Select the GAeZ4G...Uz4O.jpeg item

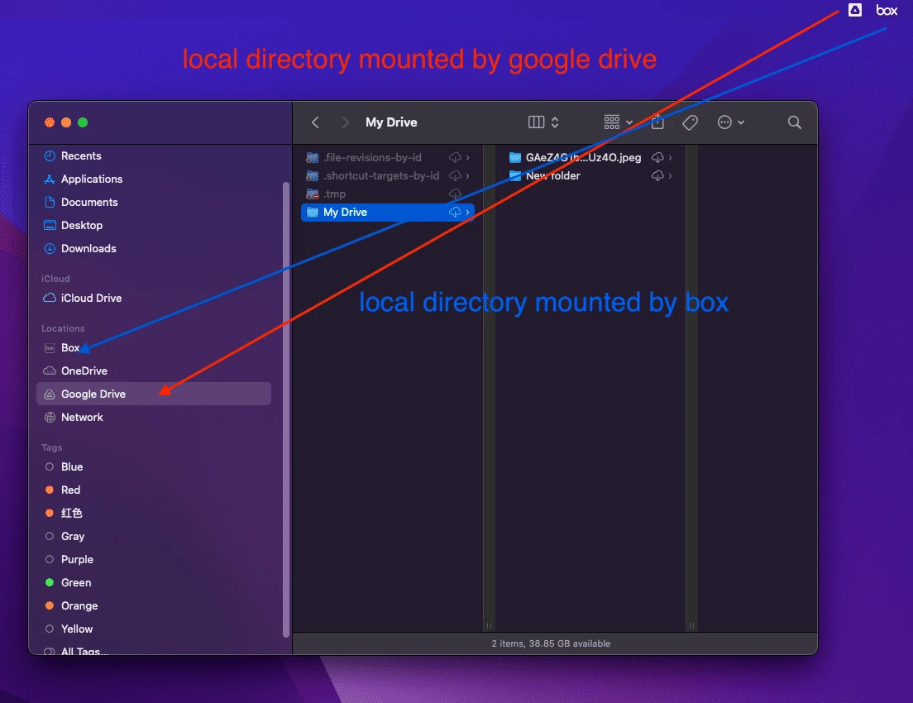pos(591,158)
